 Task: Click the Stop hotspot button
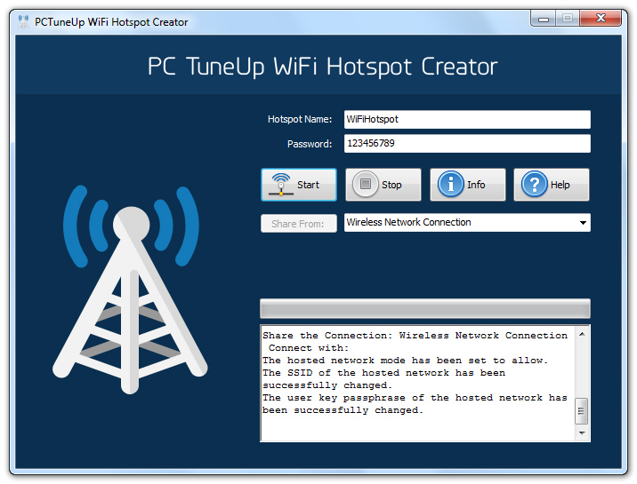click(383, 185)
